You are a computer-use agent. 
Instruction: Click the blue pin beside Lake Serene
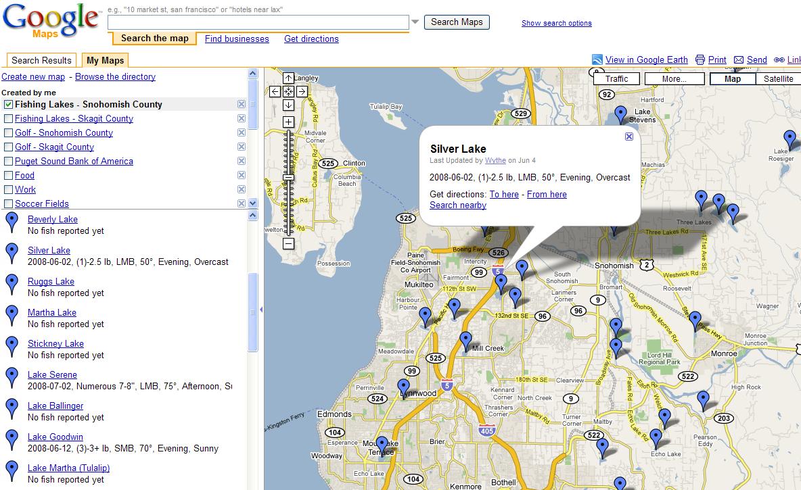[x=12, y=378]
